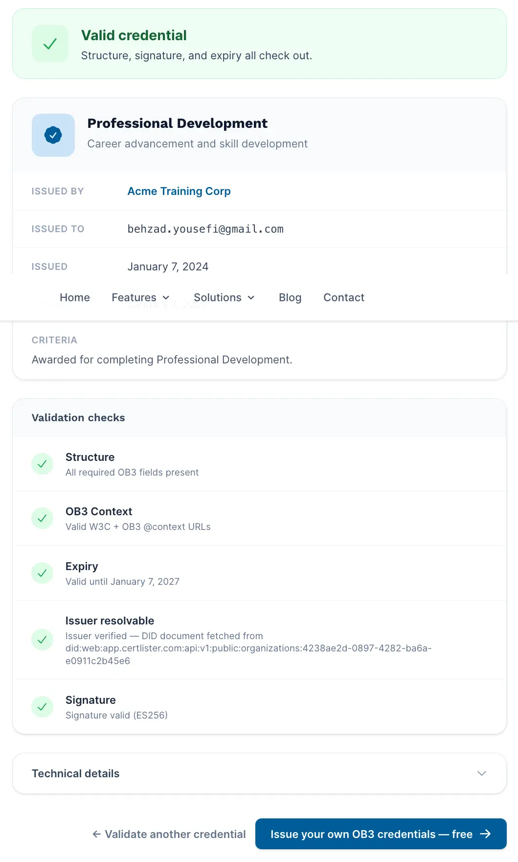Viewport: 518px width, 862px height.
Task: Open the Contact nav item
Action: coord(344,297)
